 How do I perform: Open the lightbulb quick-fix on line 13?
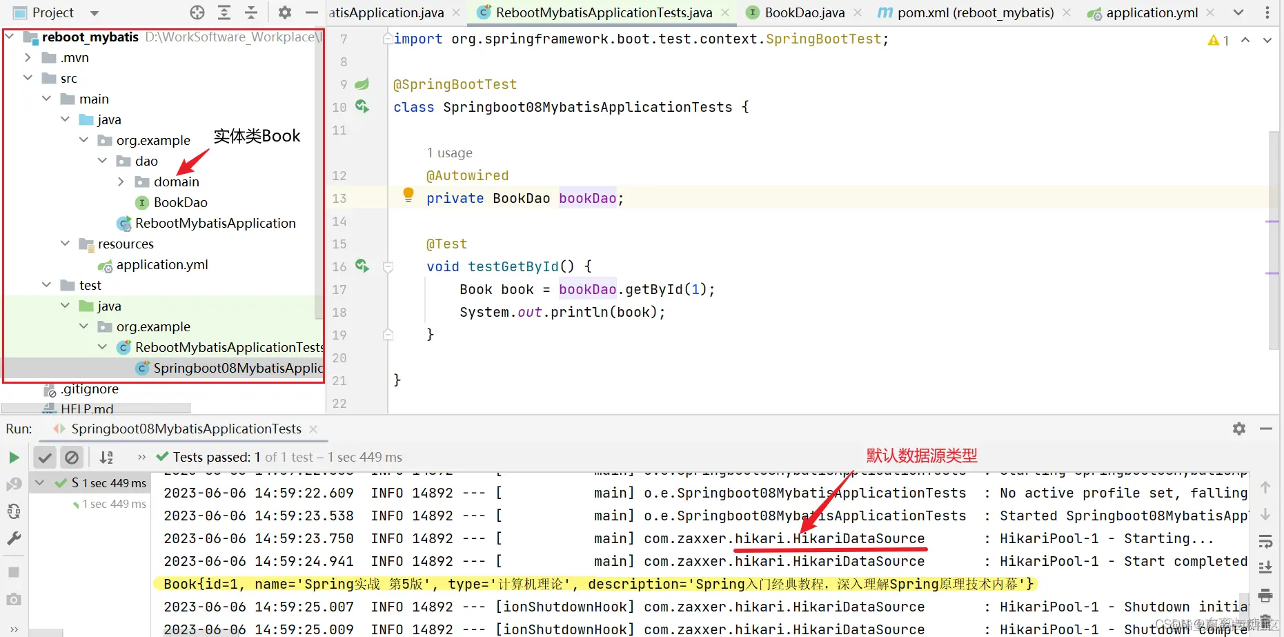(x=408, y=195)
